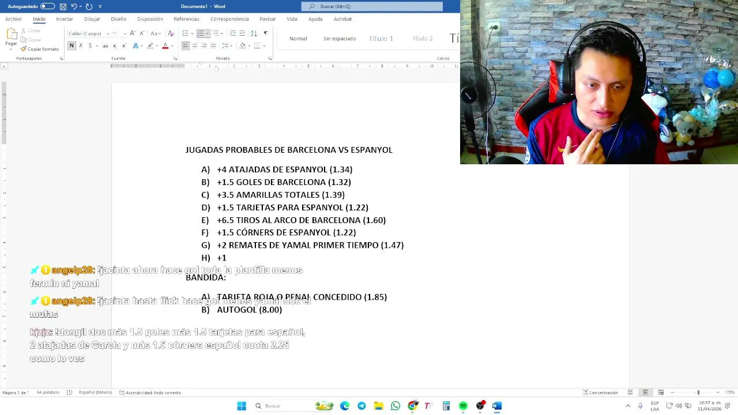Clear all formatting with the eraser A icon

click(x=171, y=33)
